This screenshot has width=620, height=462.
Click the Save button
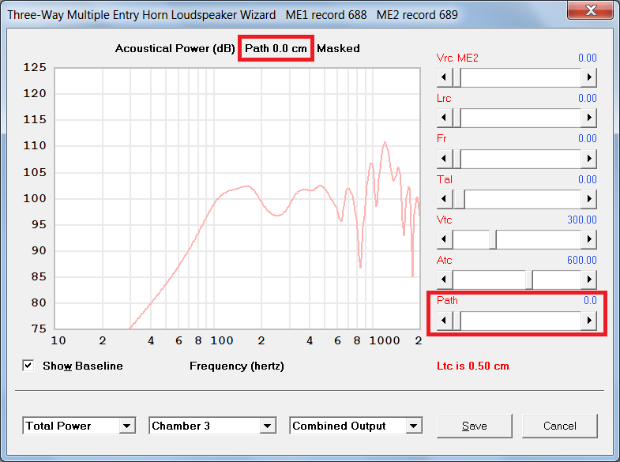(x=475, y=426)
